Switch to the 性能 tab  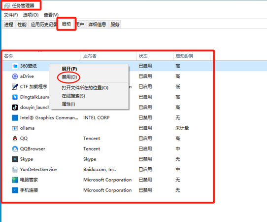click(x=22, y=25)
